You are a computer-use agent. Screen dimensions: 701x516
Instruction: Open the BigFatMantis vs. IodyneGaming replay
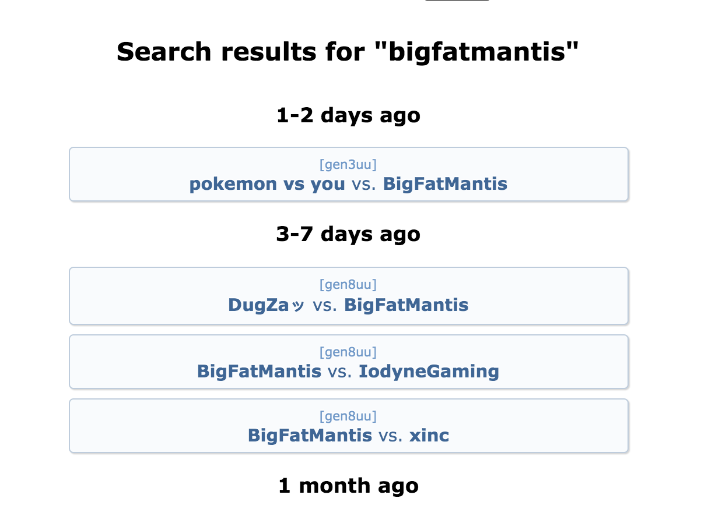(x=348, y=362)
